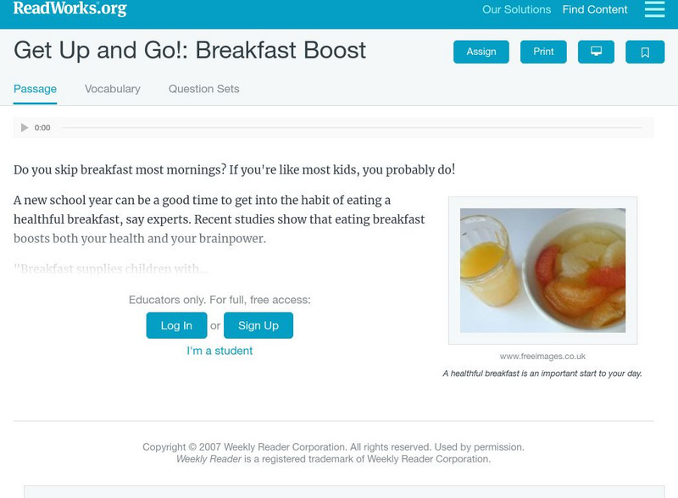Click the passage title Get Up and Go!
Image resolution: width=678 pixels, height=498 pixels.
tap(190, 50)
